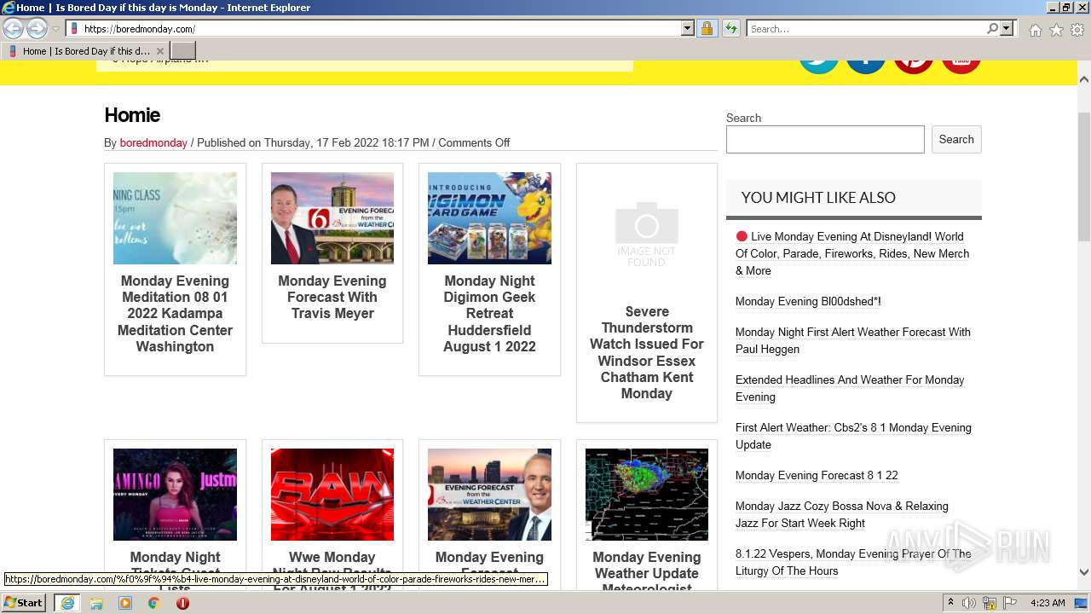The height and width of the screenshot is (614, 1091).
Task: Open the red antivirus taskbar icon
Action: [182, 603]
